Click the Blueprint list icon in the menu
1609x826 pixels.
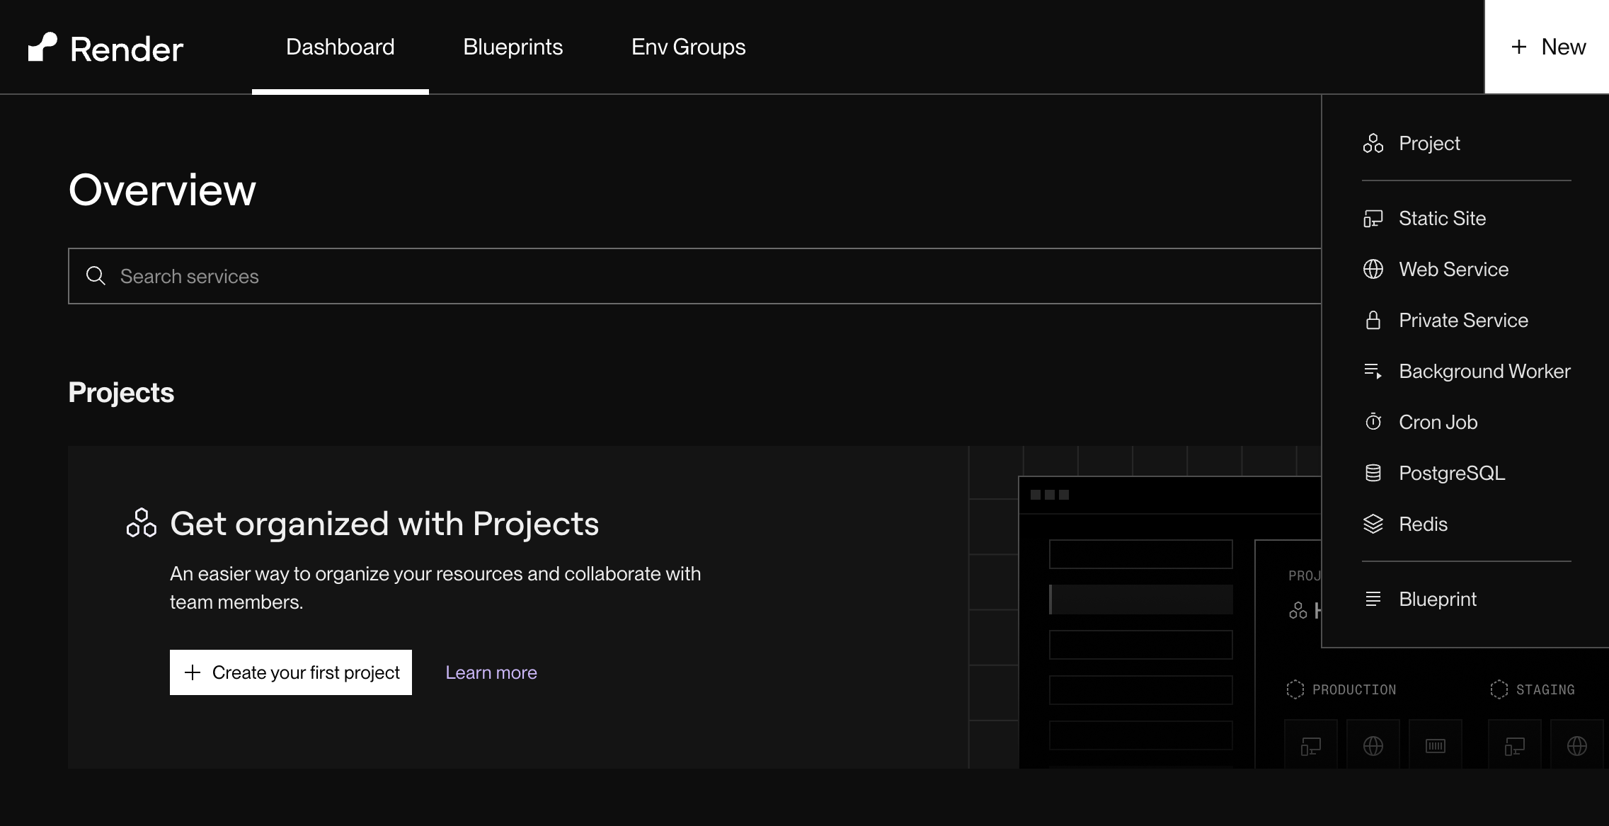(1374, 599)
